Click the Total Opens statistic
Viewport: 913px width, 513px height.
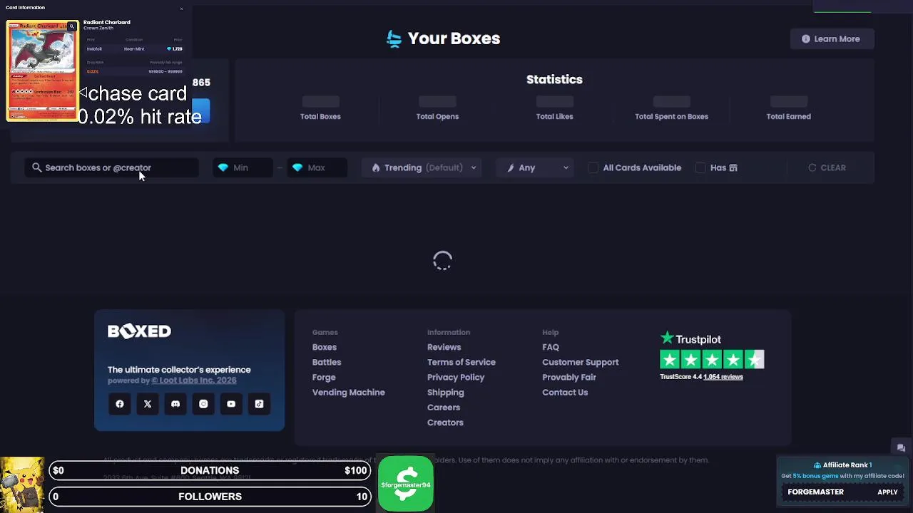click(437, 108)
